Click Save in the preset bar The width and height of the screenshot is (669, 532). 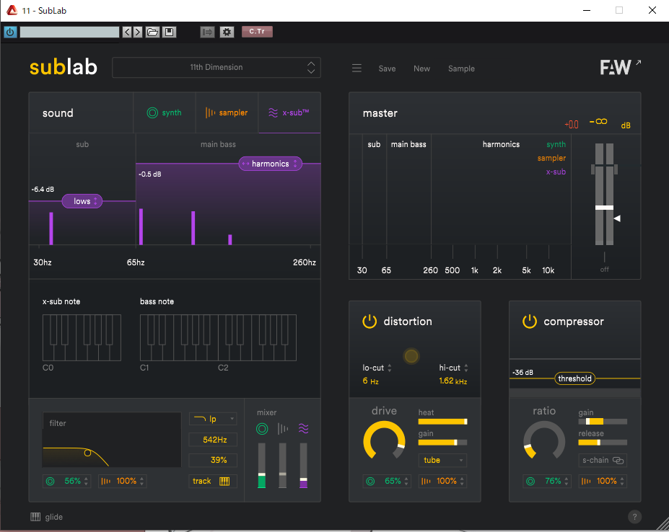point(387,68)
